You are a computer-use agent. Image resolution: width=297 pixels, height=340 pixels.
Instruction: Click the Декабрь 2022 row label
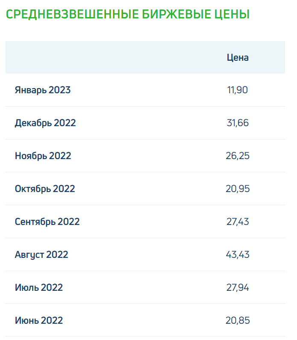coord(45,123)
